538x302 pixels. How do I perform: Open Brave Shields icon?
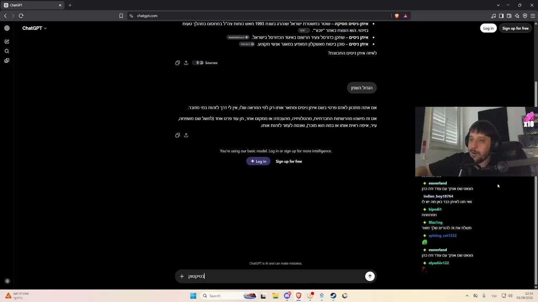pyautogui.click(x=397, y=16)
